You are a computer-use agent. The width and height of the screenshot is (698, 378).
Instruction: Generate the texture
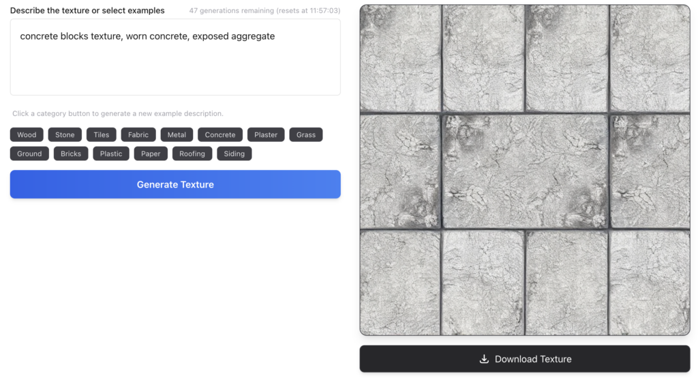click(x=175, y=184)
